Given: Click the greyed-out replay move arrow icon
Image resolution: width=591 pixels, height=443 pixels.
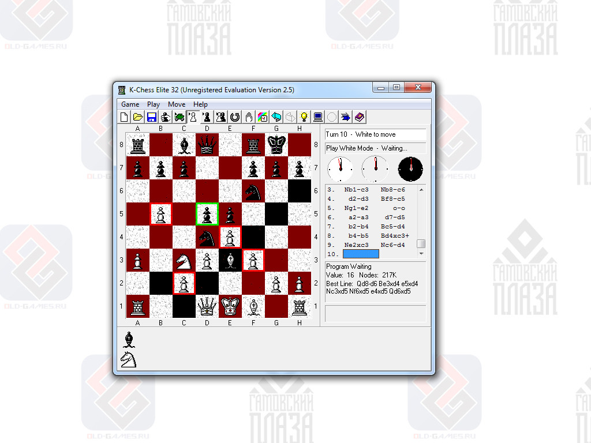Looking at the screenshot, I should coord(290,117).
